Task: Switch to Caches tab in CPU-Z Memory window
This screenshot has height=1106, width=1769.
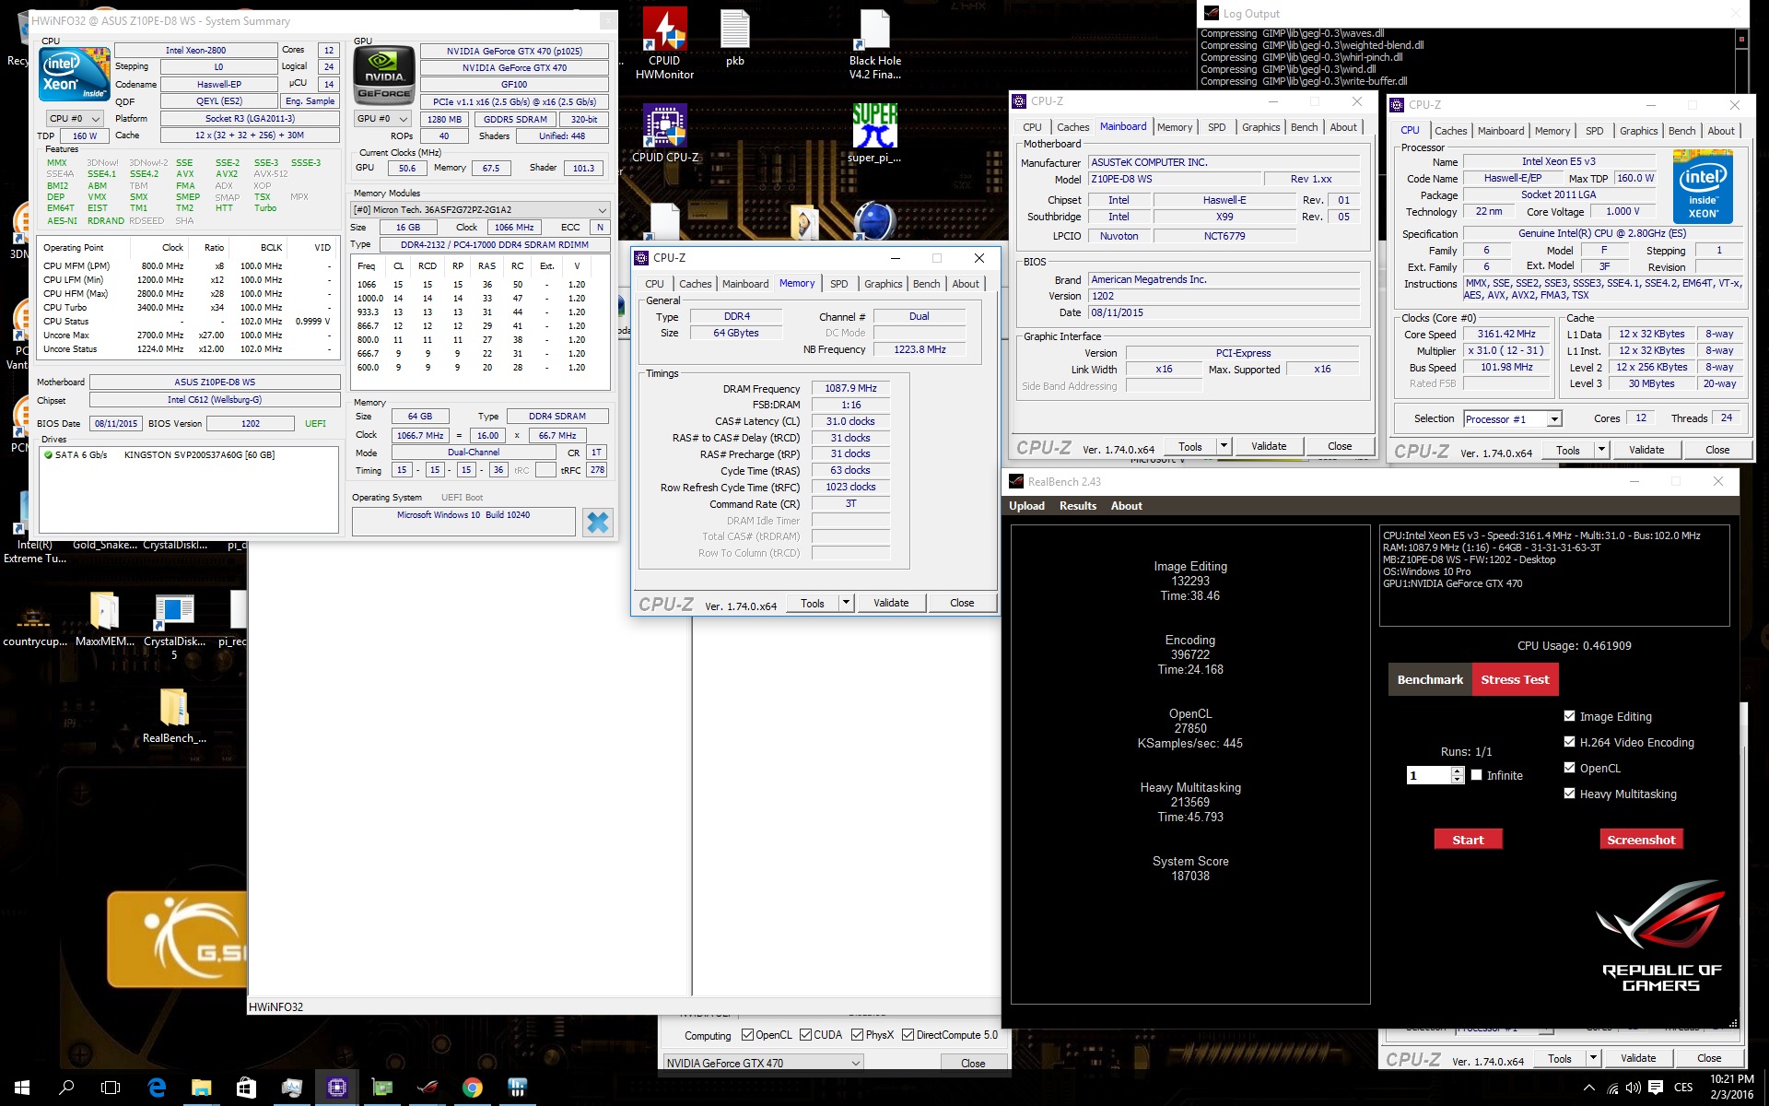Action: tap(696, 284)
